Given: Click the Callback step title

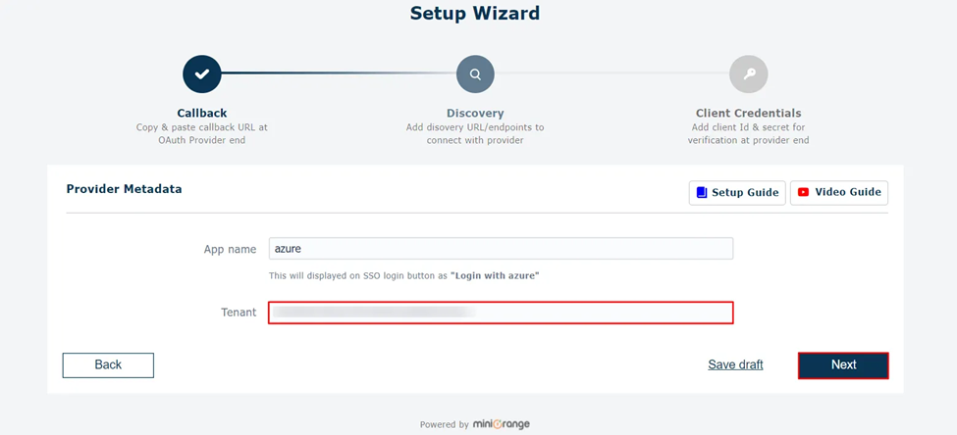Looking at the screenshot, I should [202, 113].
